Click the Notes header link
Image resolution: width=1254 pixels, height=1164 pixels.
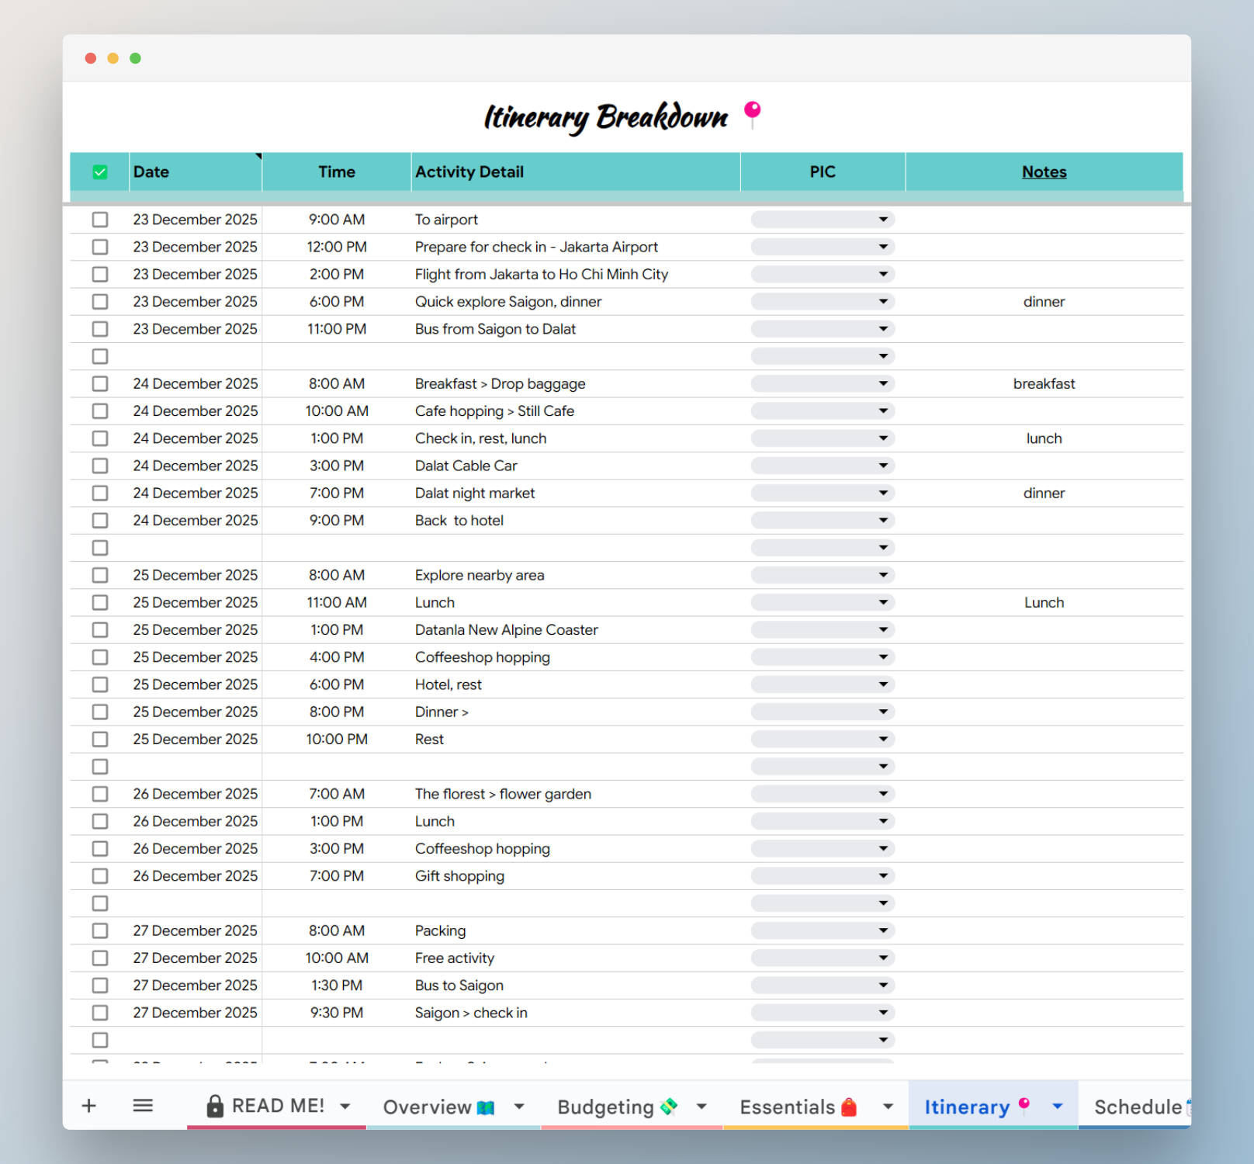click(1044, 171)
